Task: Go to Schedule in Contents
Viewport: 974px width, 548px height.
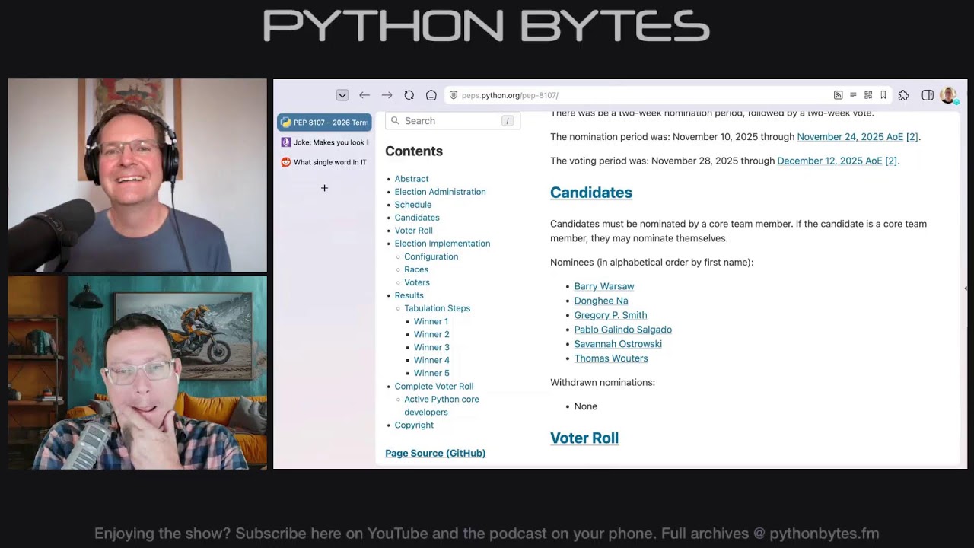Action: tap(413, 205)
